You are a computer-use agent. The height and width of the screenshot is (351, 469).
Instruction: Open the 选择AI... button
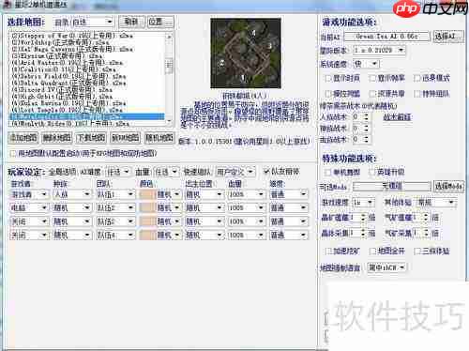[x=447, y=37]
